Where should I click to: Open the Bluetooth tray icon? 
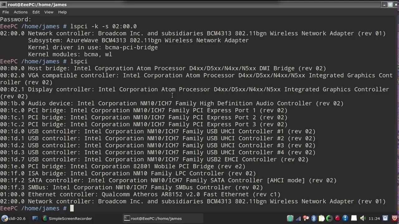[313, 218]
